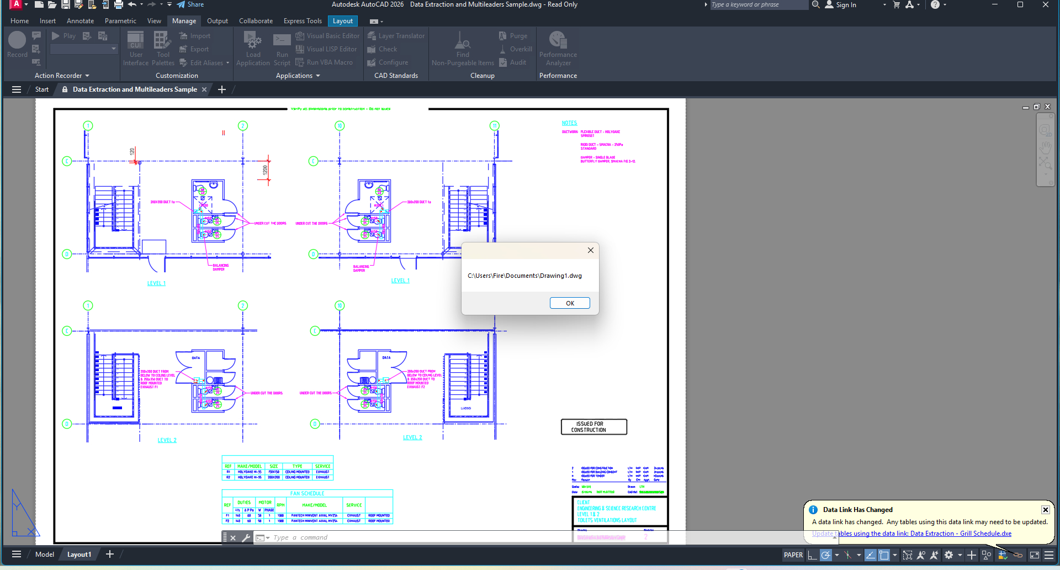This screenshot has width=1060, height=570.
Task: Add a new layout with the plus button
Action: 109,554
